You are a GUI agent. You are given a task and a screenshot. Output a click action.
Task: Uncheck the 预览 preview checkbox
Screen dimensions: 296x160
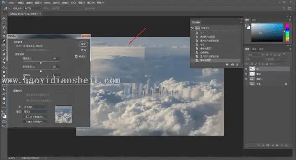point(76,56)
